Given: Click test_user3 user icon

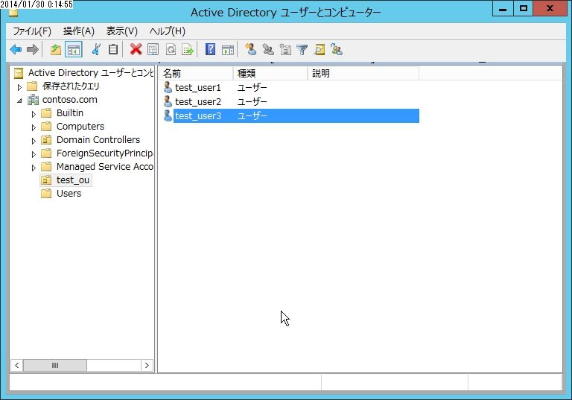Looking at the screenshot, I should pos(168,115).
